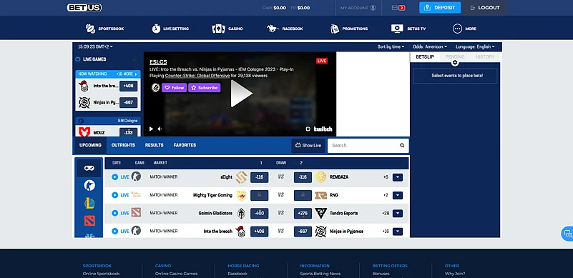Switch to the Pending betslip tab

[454, 57]
